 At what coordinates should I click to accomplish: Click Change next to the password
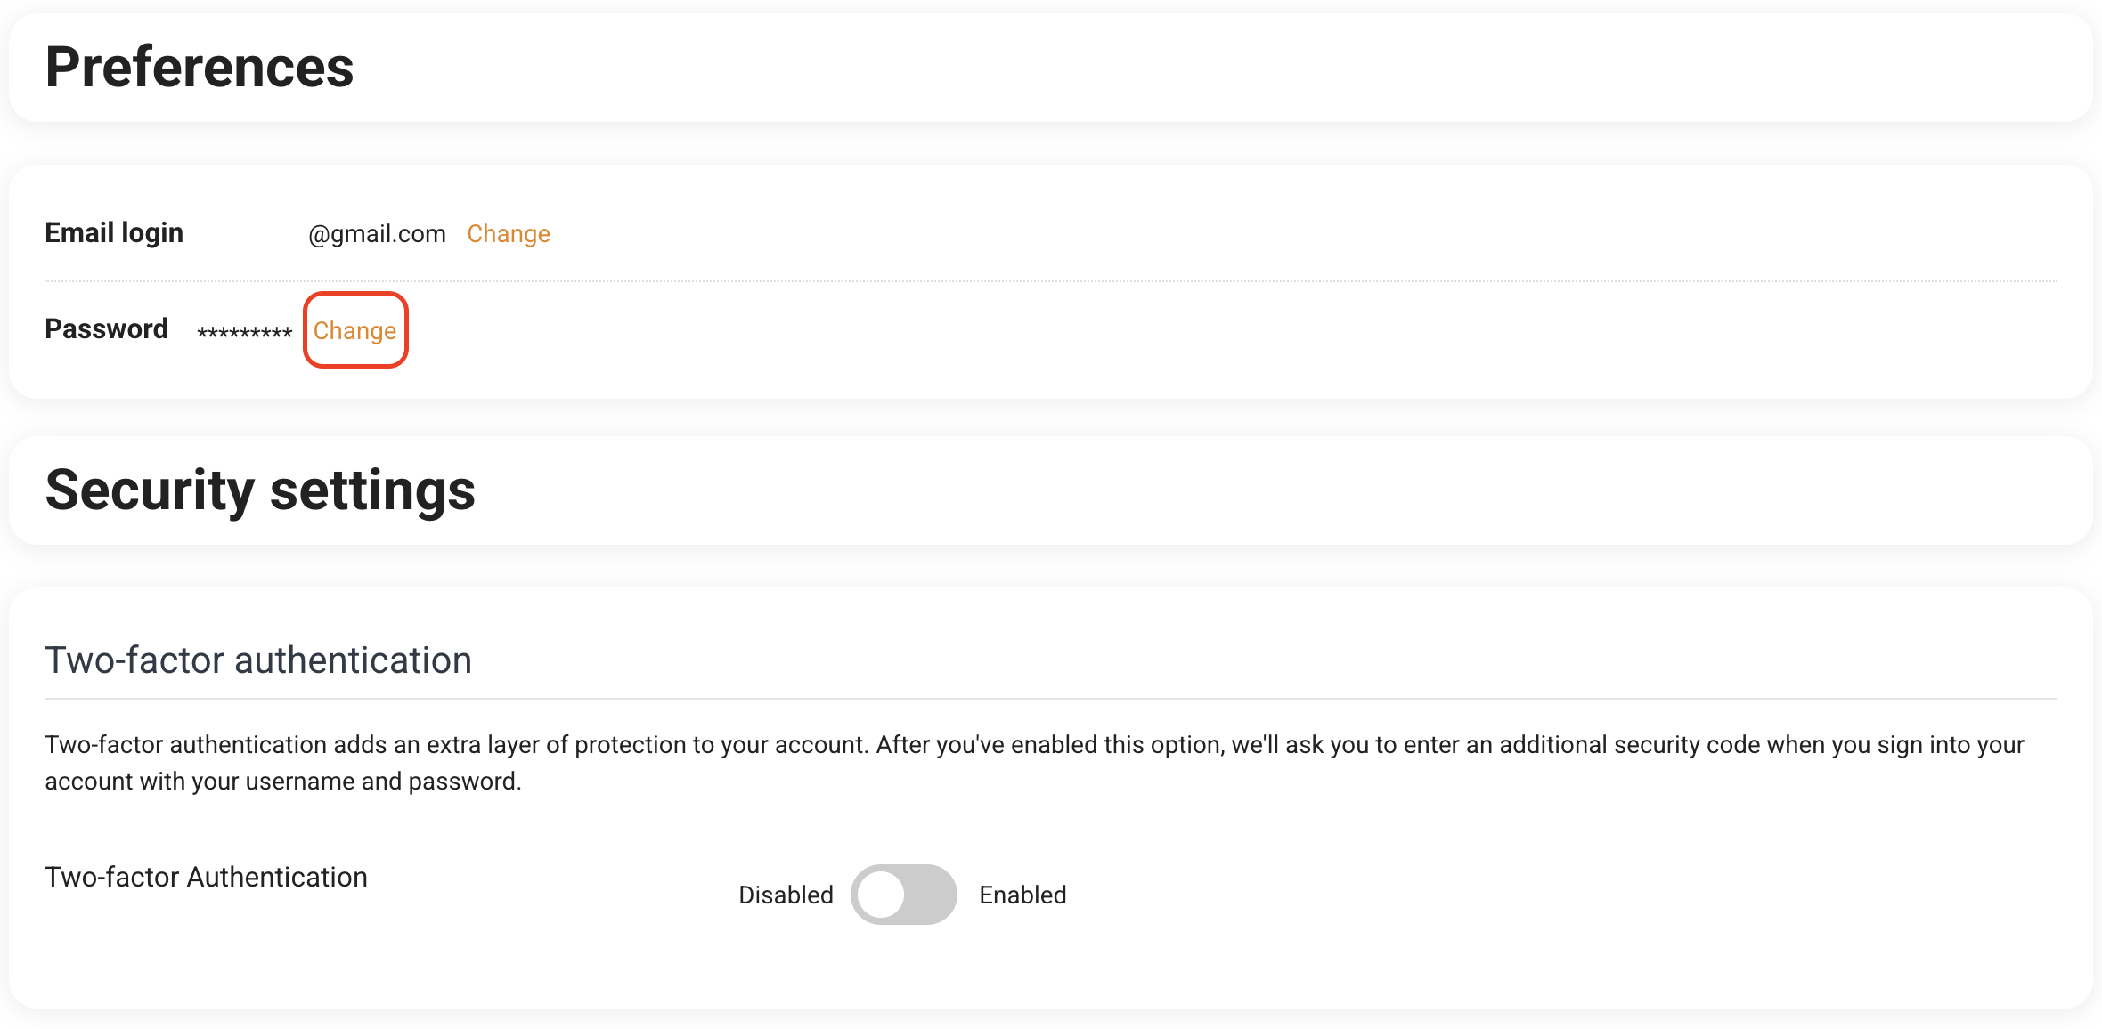pos(354,330)
